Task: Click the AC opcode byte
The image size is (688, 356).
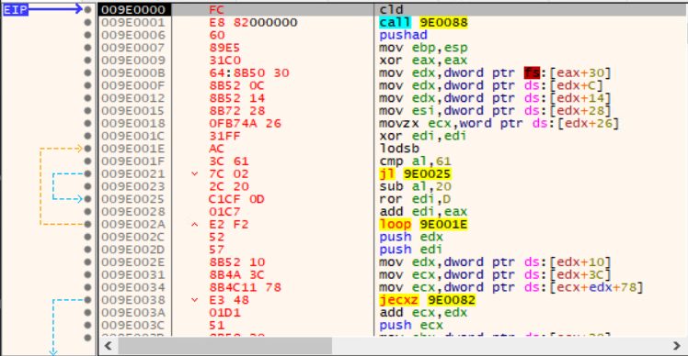Action: [216, 149]
